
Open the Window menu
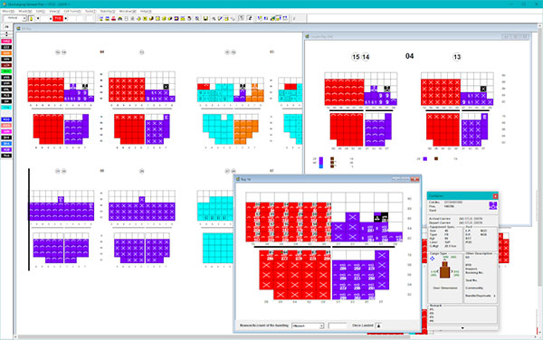(x=126, y=11)
